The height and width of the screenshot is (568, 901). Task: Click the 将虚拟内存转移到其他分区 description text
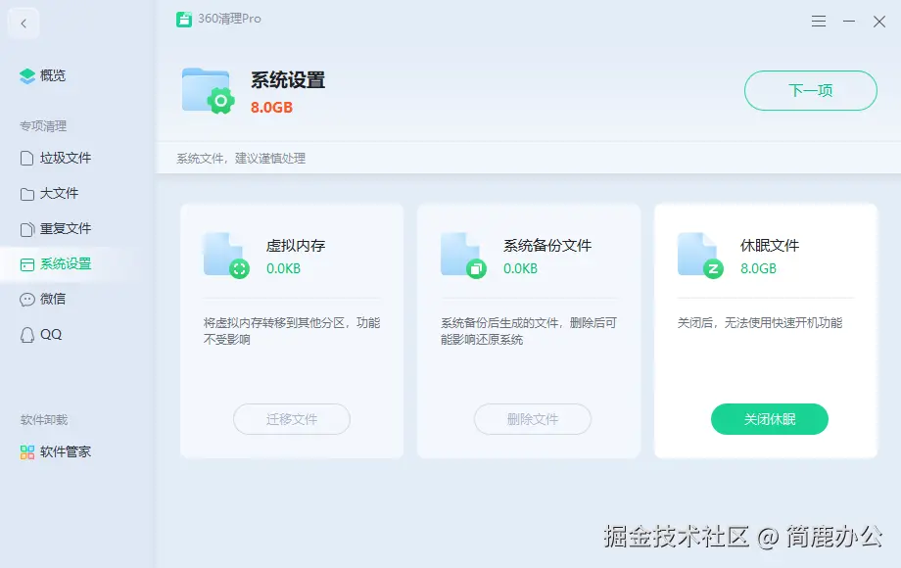coord(291,331)
